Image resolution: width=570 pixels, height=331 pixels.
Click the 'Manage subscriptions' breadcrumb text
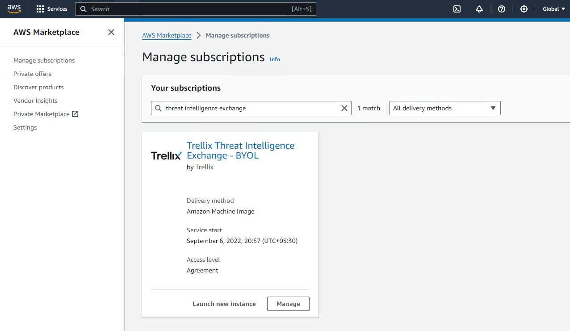click(x=238, y=35)
